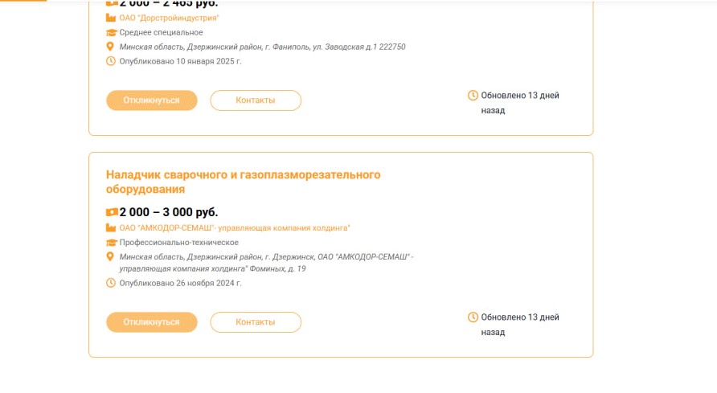Select the Дзержинск, Фоминых д. 19 address text
Screen dimensions: 717x393
pyautogui.click(x=266, y=263)
